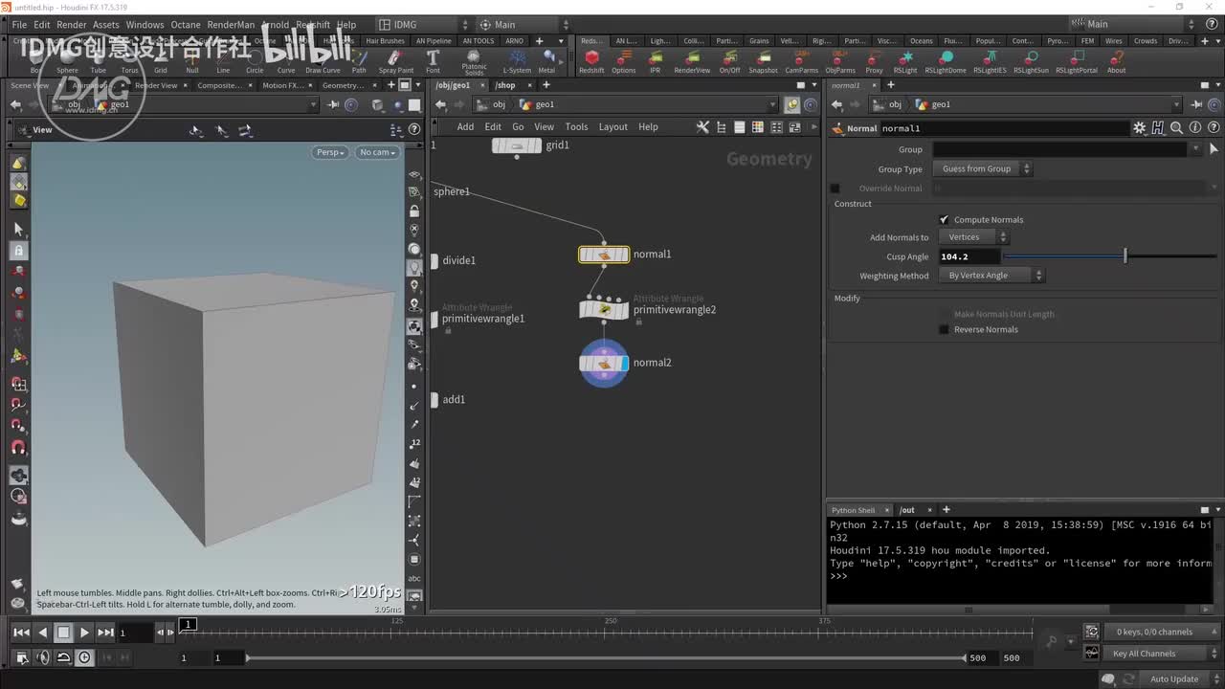Toggle the Compute Normals checkbox
The image size is (1225, 689).
[x=944, y=220]
